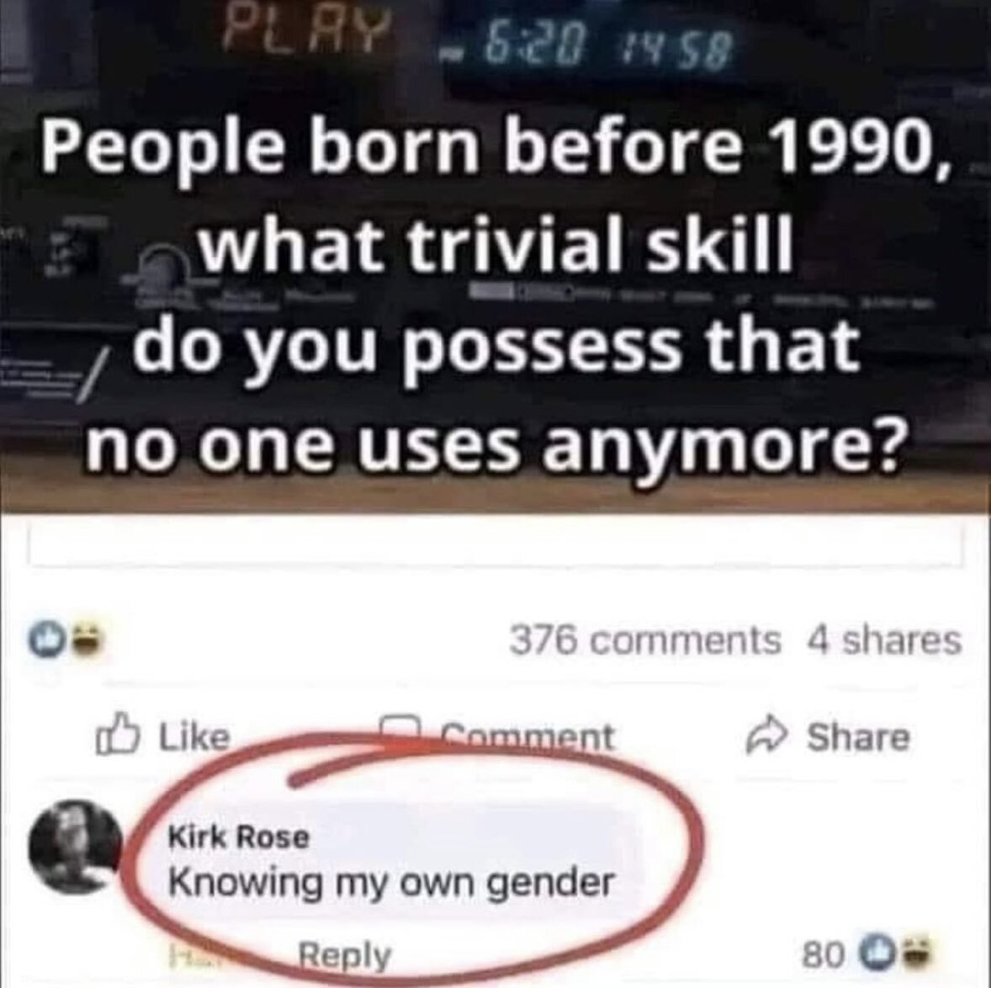Open the 376 comments link

pos(645,640)
